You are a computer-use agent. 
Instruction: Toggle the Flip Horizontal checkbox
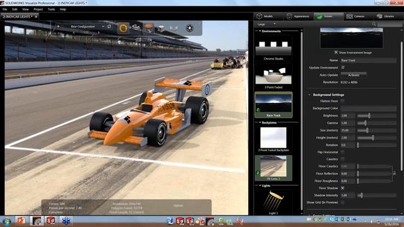[x=343, y=152]
